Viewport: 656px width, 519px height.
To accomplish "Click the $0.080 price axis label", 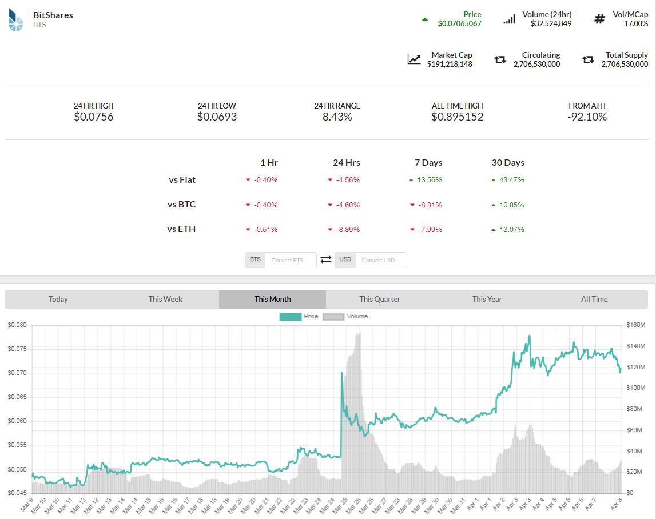I will 17,325.
